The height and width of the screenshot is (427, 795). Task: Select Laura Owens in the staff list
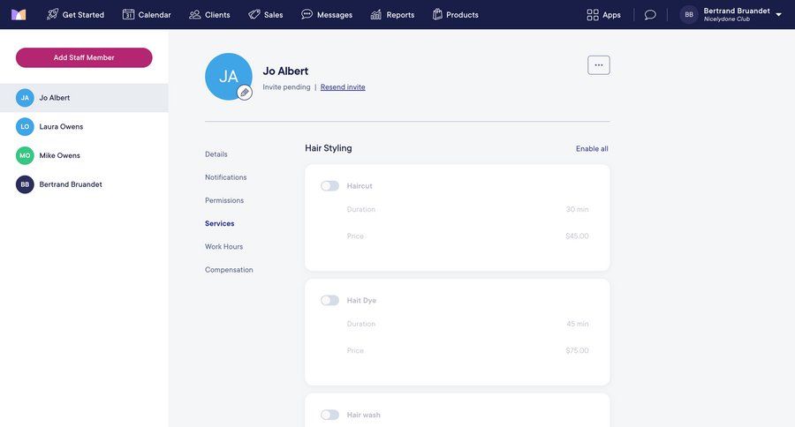coord(61,127)
